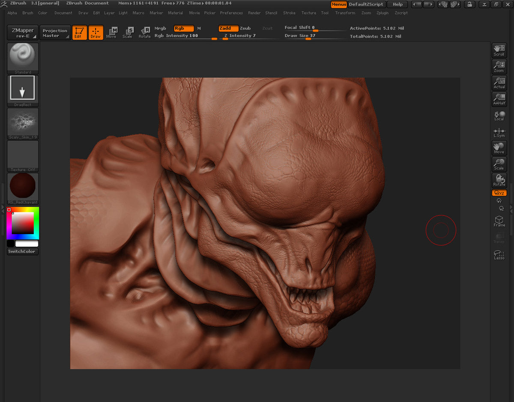Viewport: 514px width, 402px height.
Task: Select the Rotate tool in top toolbar
Action: tap(145, 33)
